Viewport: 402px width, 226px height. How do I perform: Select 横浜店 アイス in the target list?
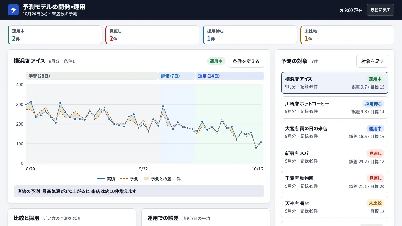point(335,83)
